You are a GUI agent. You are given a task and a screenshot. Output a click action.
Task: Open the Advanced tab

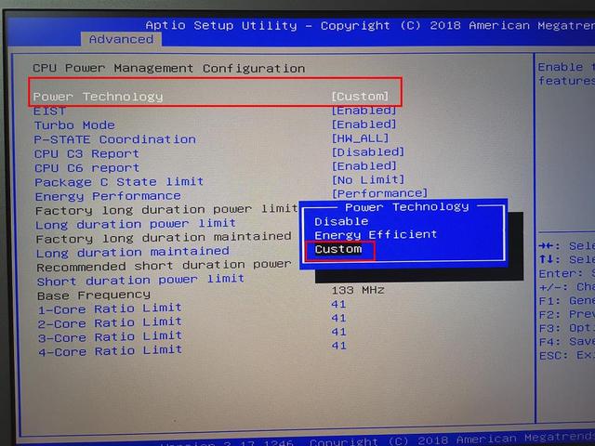(x=121, y=39)
